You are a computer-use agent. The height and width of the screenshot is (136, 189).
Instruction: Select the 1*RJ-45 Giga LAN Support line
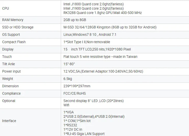point(84,134)
